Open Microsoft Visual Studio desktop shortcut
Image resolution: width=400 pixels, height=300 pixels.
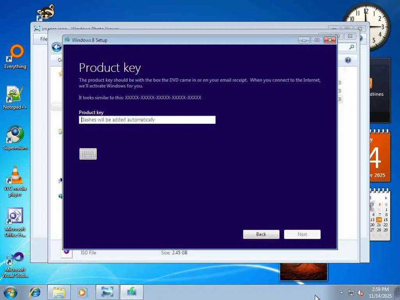(x=15, y=265)
